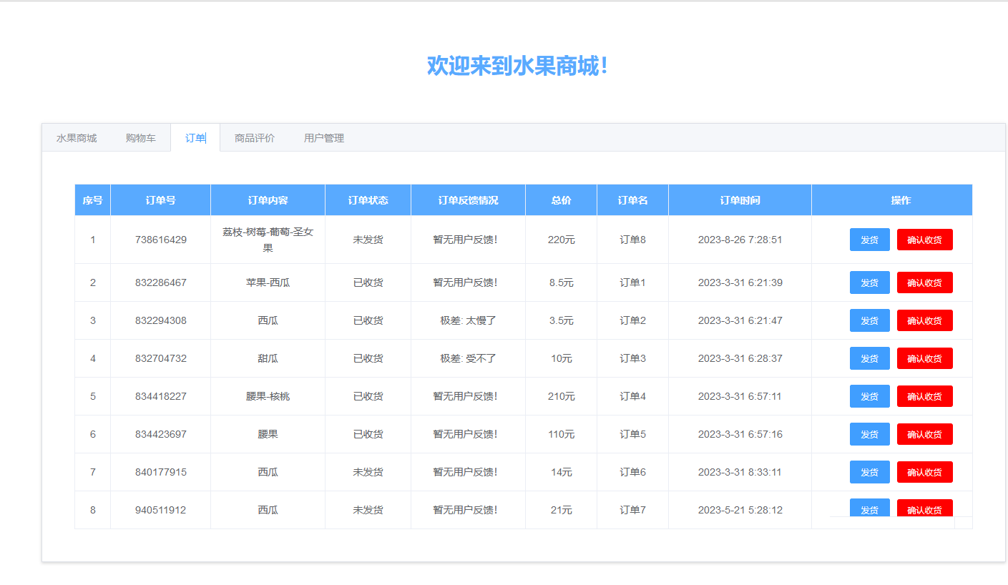The width and height of the screenshot is (1008, 585).
Task: Click the timestamp 2023-3-31 8:33:11
Action: pyautogui.click(x=740, y=472)
